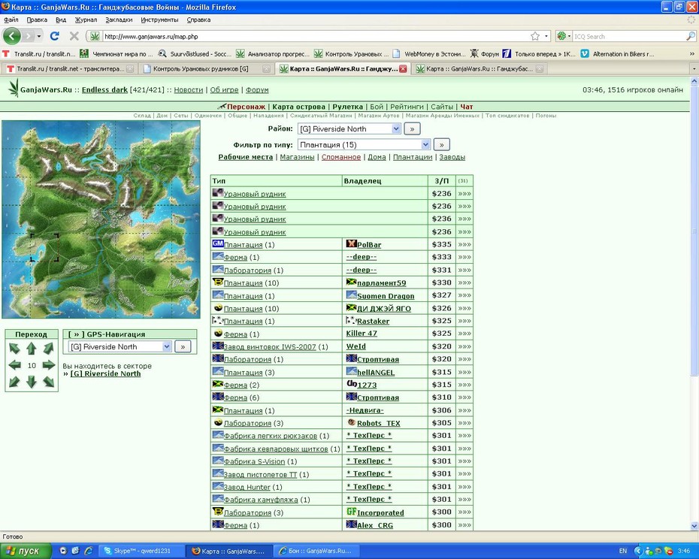
Task: Click the green browser back arrow
Action: pyautogui.click(x=11, y=36)
